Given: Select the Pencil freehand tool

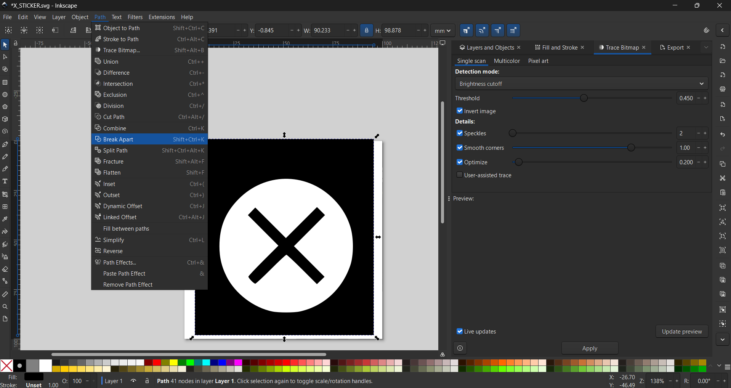Looking at the screenshot, I should point(5,157).
